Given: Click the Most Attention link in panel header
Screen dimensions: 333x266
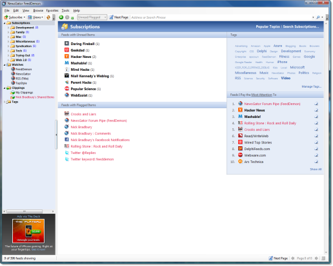Looking at the screenshot, I should coord(261,95).
